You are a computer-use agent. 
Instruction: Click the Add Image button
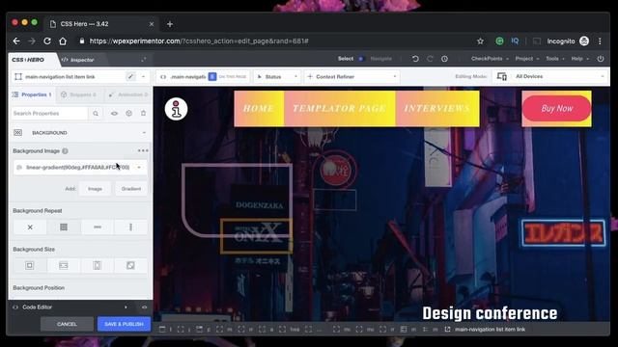point(95,189)
